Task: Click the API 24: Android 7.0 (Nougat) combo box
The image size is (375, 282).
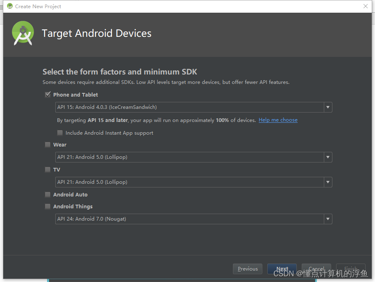Action: [194, 219]
